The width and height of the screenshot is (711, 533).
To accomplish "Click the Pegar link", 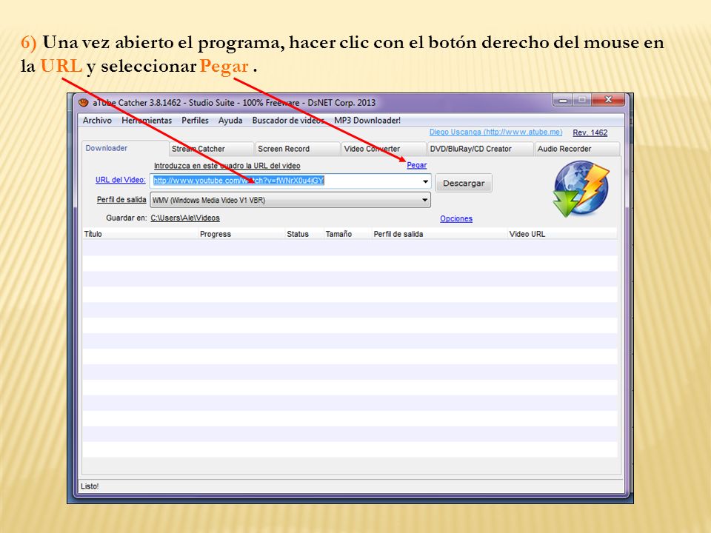I will [416, 165].
